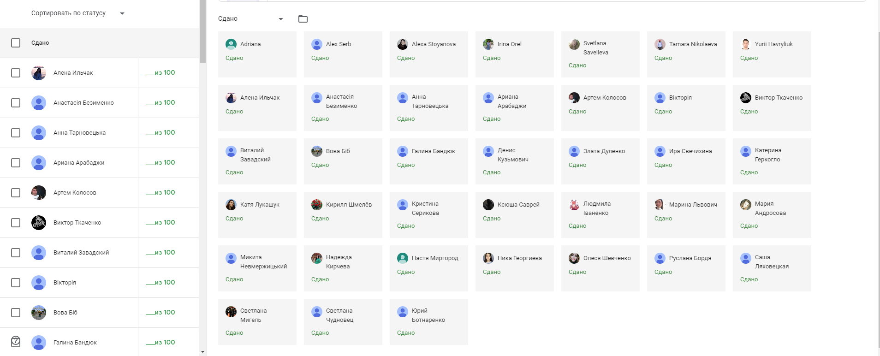Open Tamara Nikolaeva's submission card

[686, 54]
